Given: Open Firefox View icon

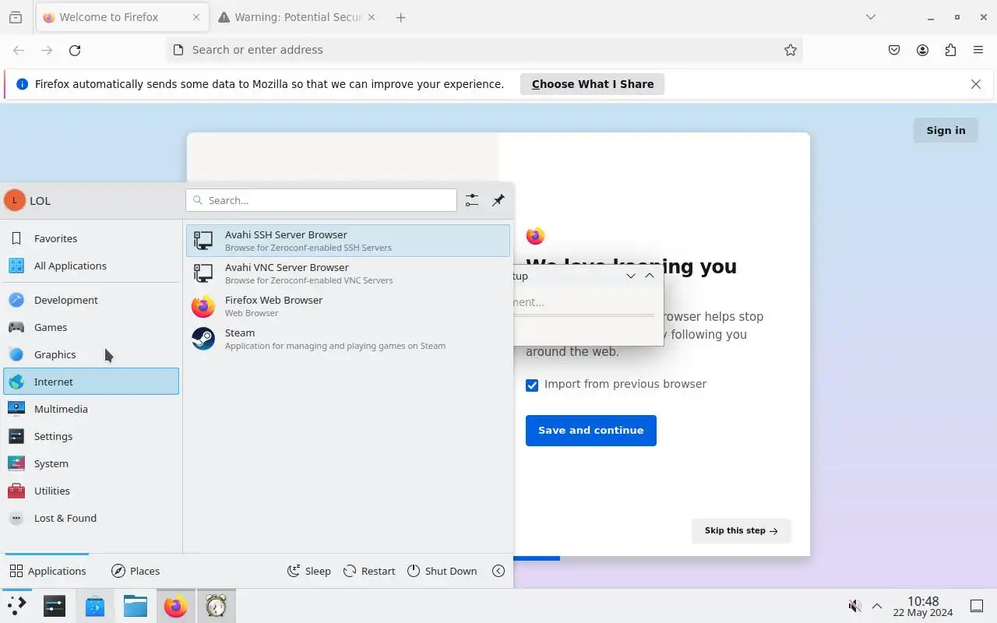Looking at the screenshot, I should [15, 17].
